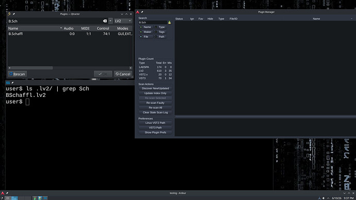Click Clear Stale Scan Log button

(155, 112)
